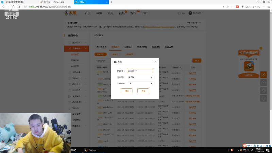The width and height of the screenshot is (272, 153).
Task: Open 直播 in the Douyu top navigation
Action: (99, 13)
